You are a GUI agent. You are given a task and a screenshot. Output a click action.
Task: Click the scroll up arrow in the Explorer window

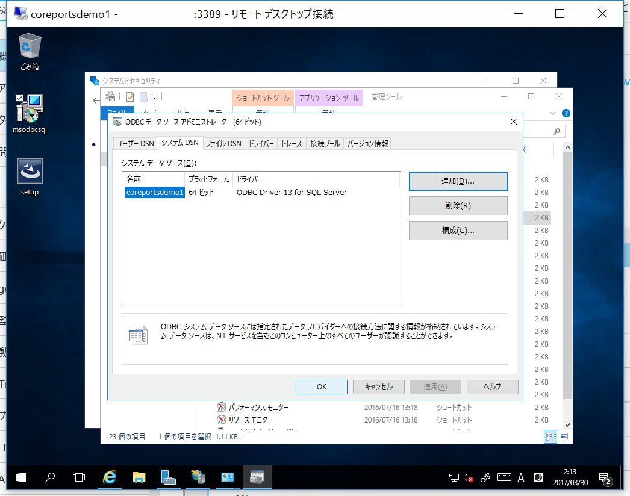(x=567, y=148)
